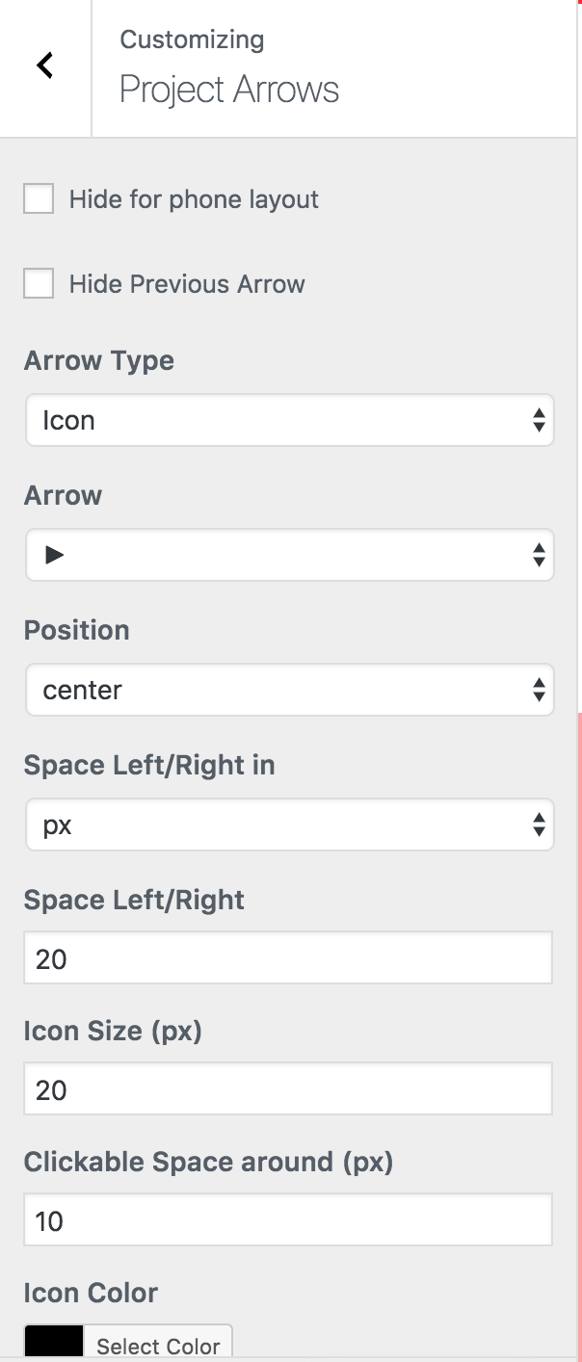Focus the Space Left/Right value field
Screen dimensions: 582x1362
click(x=287, y=957)
